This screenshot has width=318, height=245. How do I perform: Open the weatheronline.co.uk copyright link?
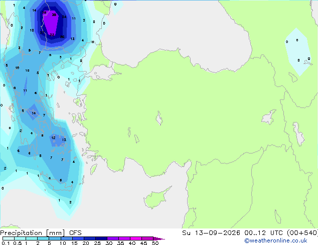click(x=276, y=240)
